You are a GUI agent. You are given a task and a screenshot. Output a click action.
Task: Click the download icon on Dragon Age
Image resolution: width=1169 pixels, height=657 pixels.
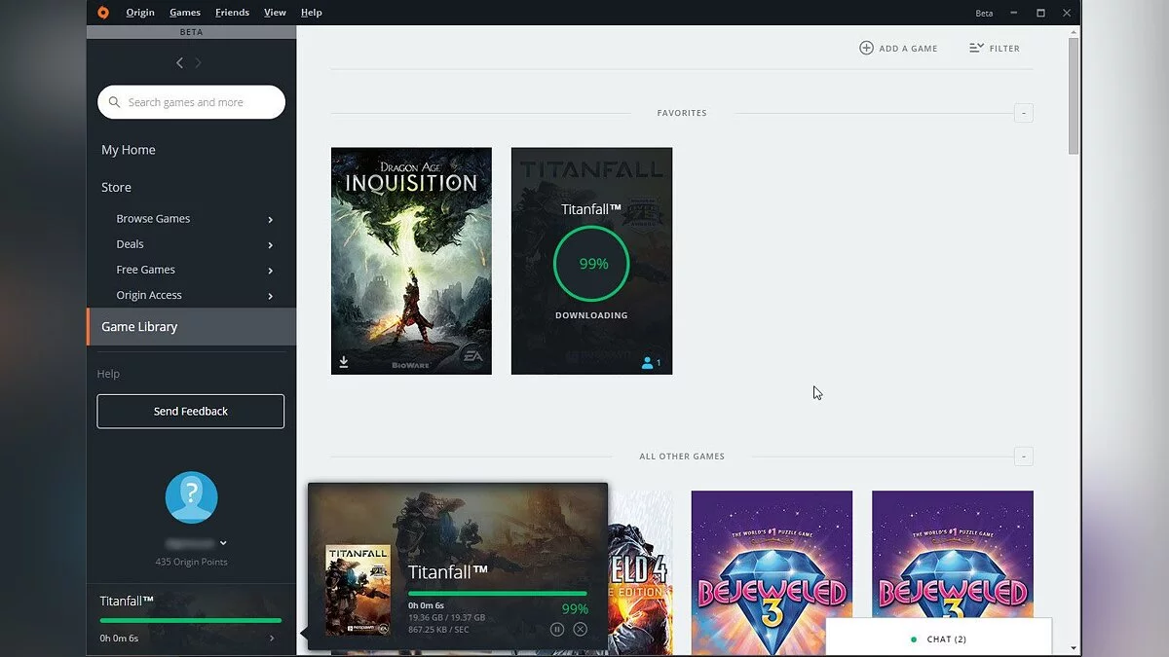pos(344,362)
